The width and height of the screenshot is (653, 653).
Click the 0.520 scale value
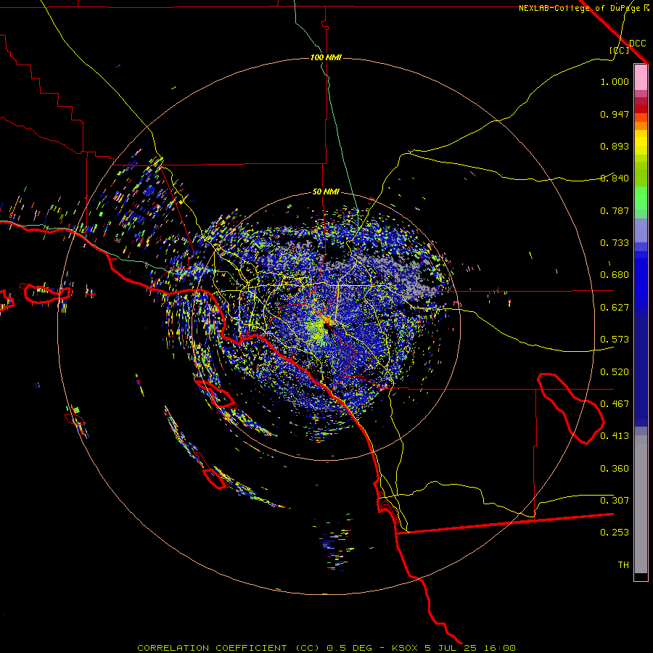click(615, 372)
